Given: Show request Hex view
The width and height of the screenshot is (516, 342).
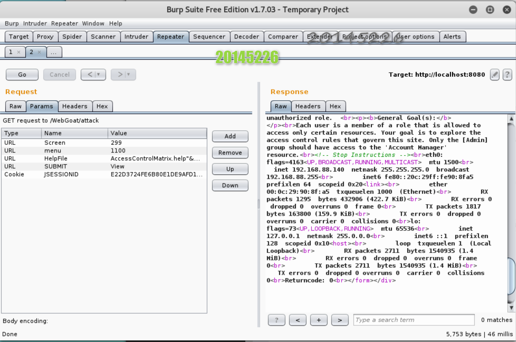Looking at the screenshot, I should click(102, 106).
